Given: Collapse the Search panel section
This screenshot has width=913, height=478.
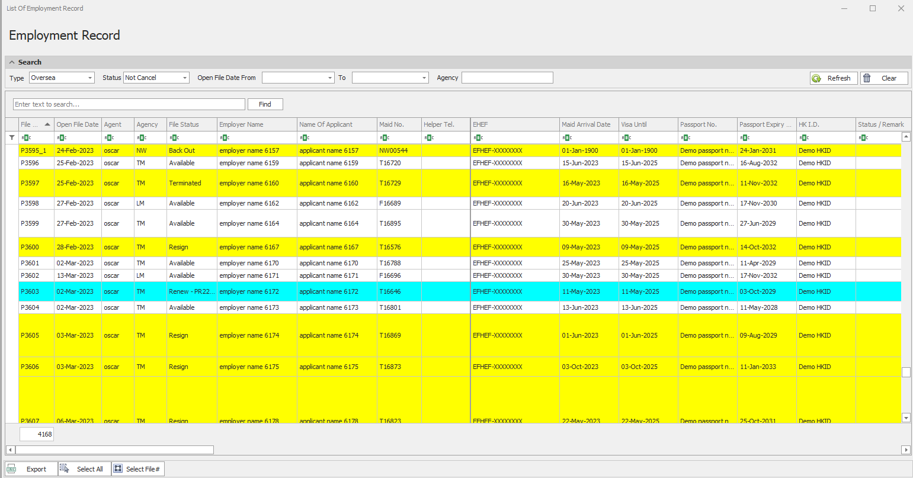Looking at the screenshot, I should click(12, 62).
